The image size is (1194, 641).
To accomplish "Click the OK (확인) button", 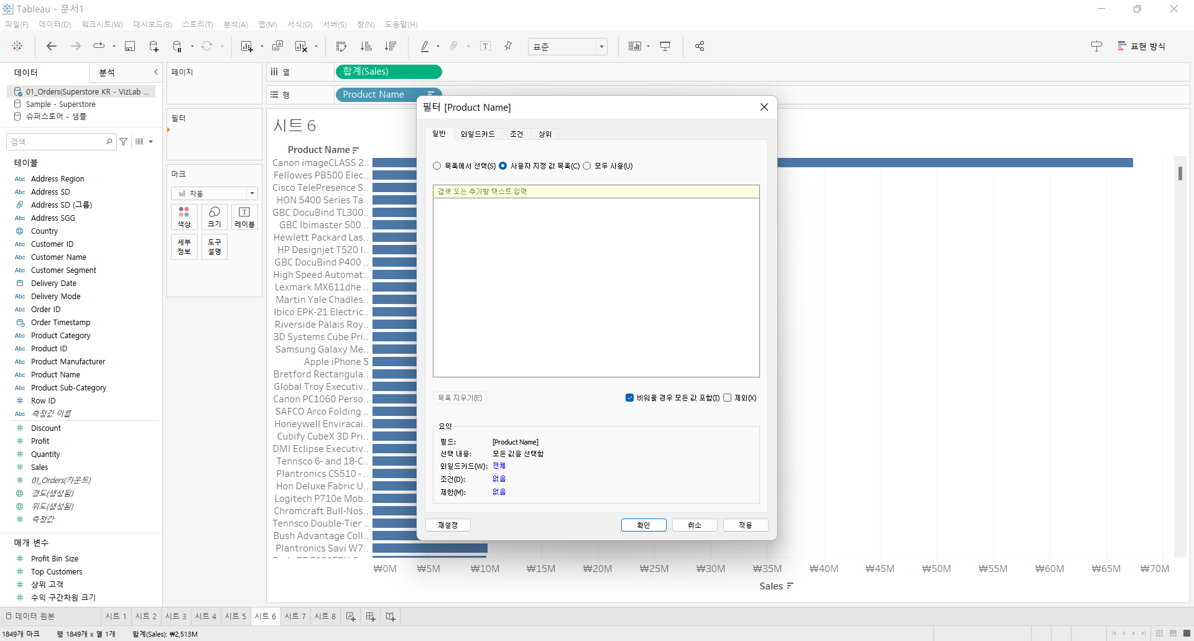I will [x=644, y=525].
